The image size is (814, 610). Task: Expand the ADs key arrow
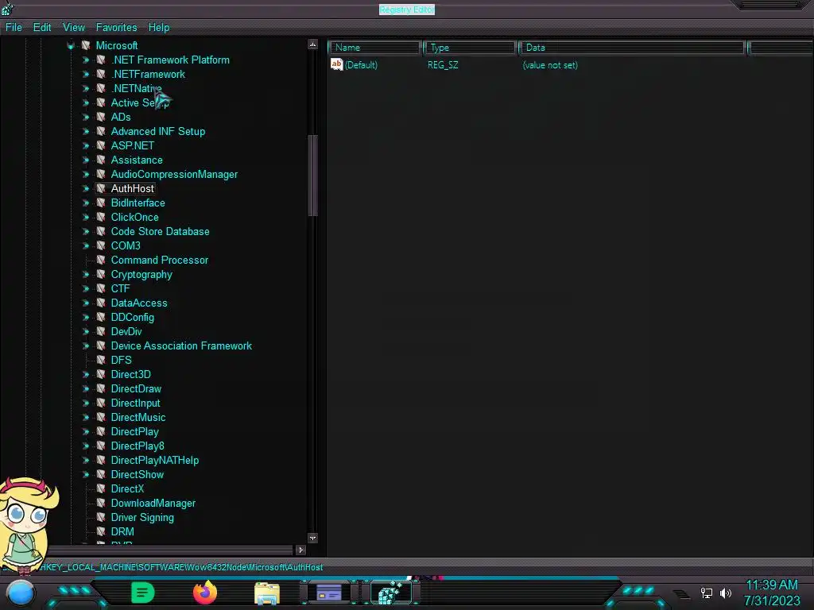pos(86,118)
